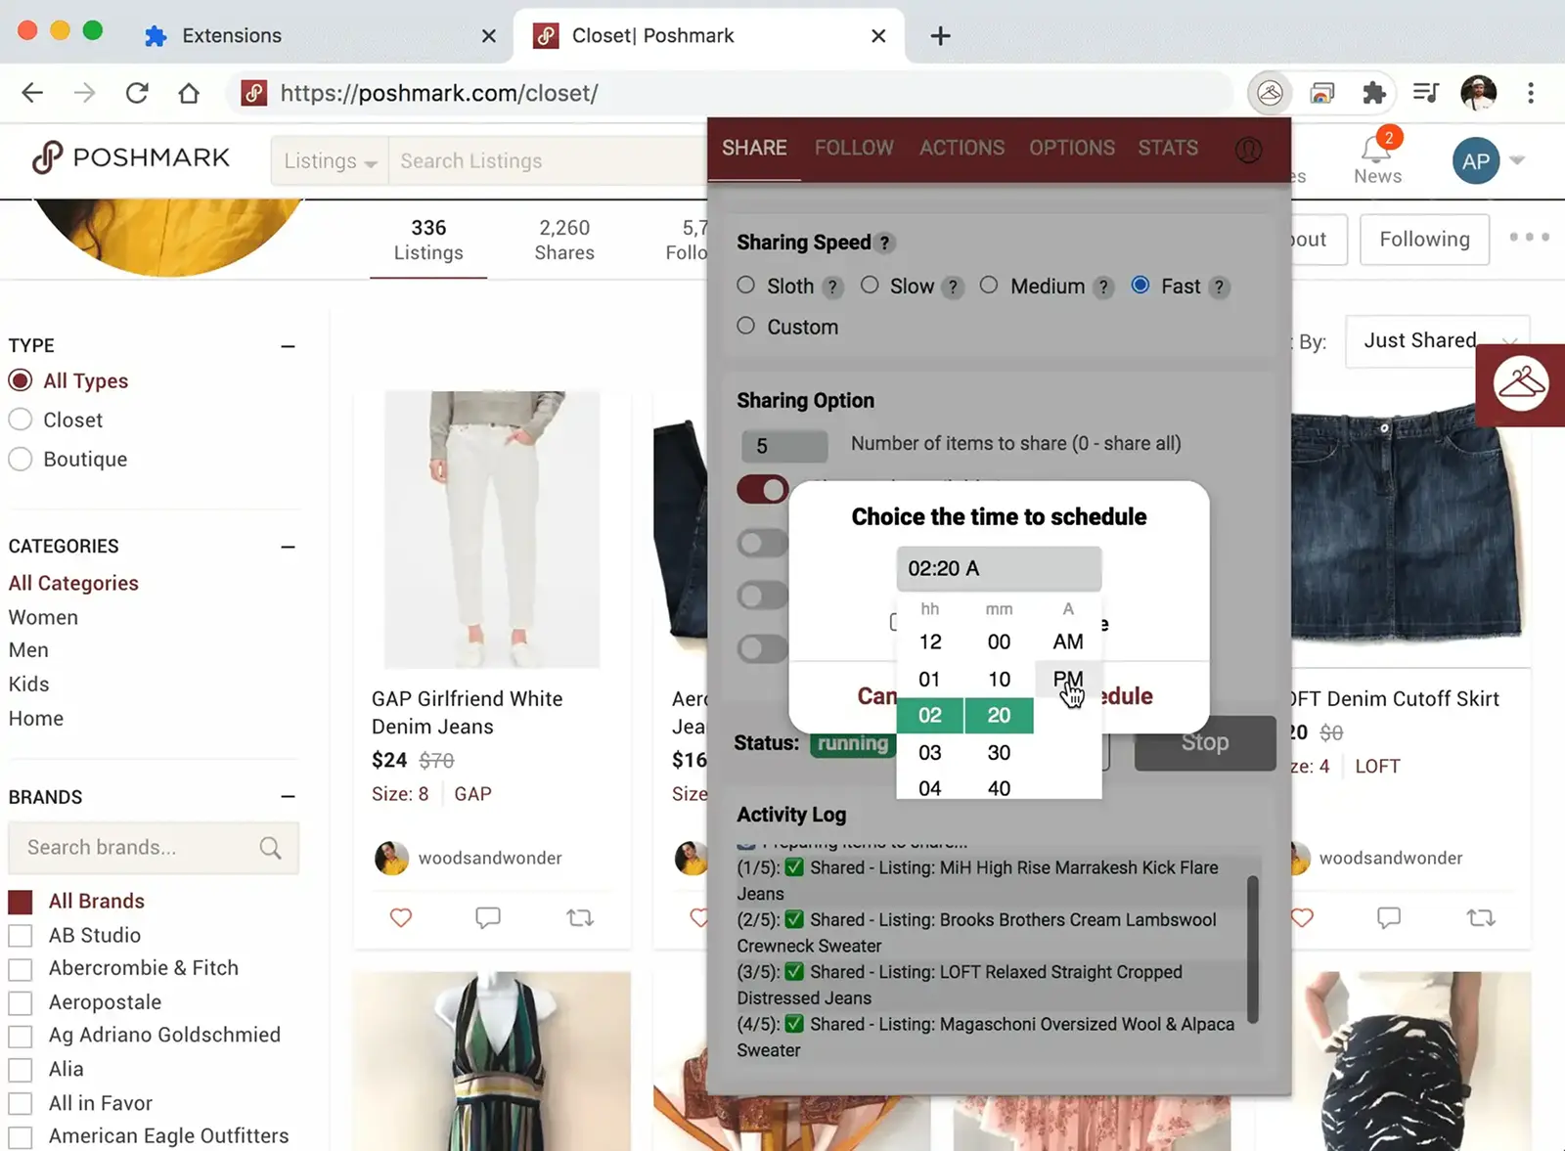Choose hour 03 in the time picker
Image resolution: width=1565 pixels, height=1151 pixels.
point(930,753)
